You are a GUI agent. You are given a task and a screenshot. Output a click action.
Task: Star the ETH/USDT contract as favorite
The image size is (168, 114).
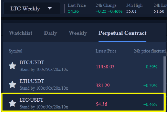(13, 84)
